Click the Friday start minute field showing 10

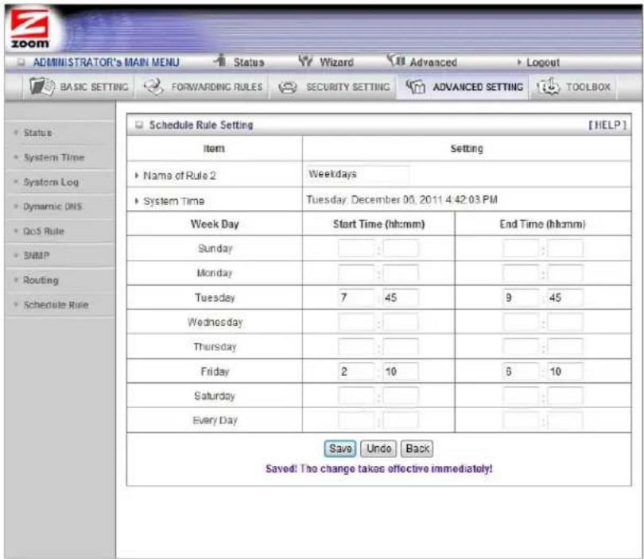(x=401, y=371)
